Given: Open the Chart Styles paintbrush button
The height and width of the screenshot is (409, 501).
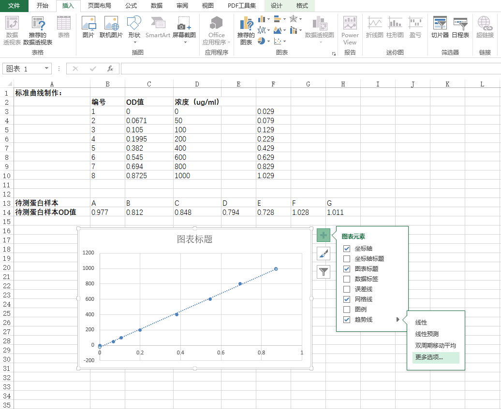Looking at the screenshot, I should [324, 254].
